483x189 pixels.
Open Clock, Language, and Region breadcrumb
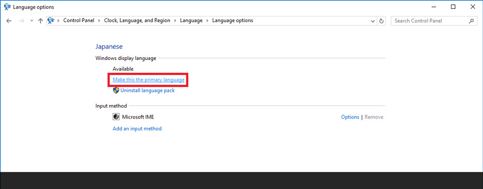(x=137, y=20)
